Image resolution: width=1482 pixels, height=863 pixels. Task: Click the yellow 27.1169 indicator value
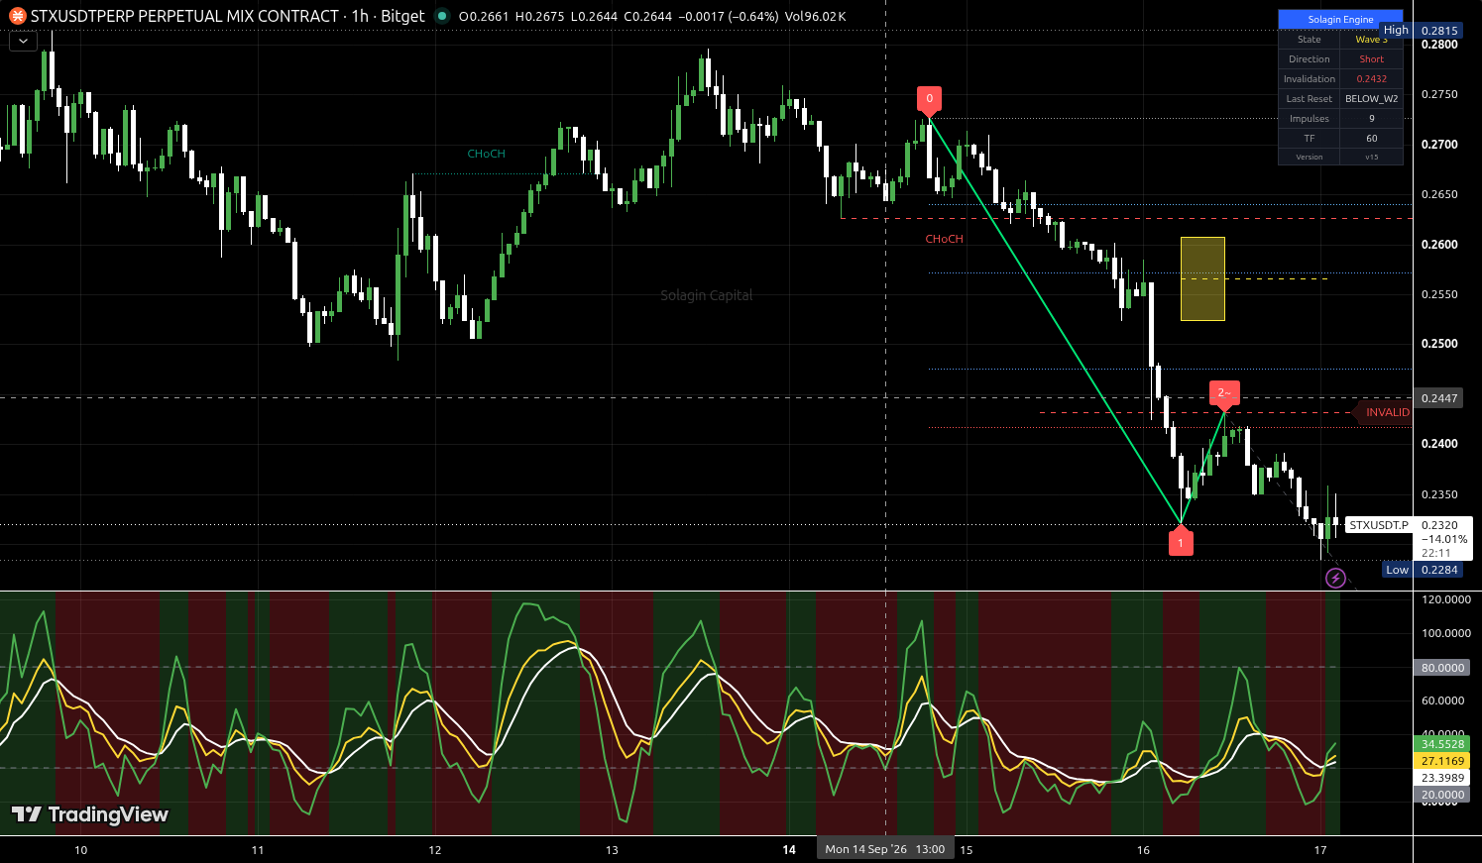tap(1442, 761)
